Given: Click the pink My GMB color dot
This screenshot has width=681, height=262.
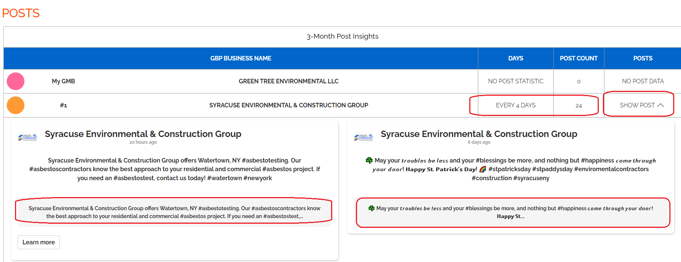Looking at the screenshot, I should [16, 81].
